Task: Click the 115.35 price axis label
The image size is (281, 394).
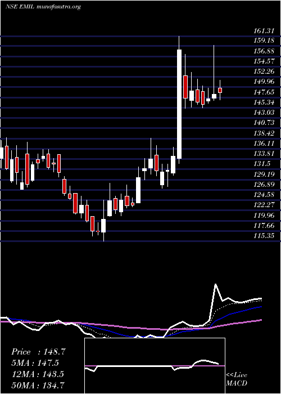Action: click(264, 236)
